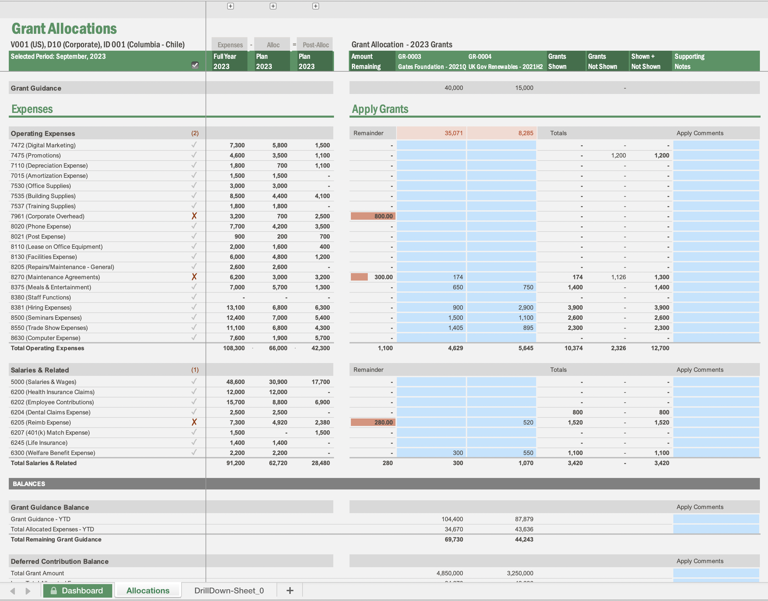This screenshot has width=768, height=601.
Task: Expand the outline group above Full Year column
Action: pos(231,6)
